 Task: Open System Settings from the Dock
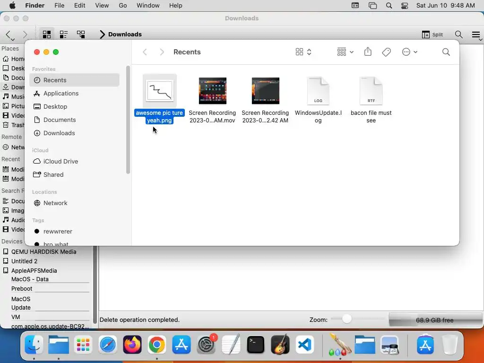coord(206,345)
